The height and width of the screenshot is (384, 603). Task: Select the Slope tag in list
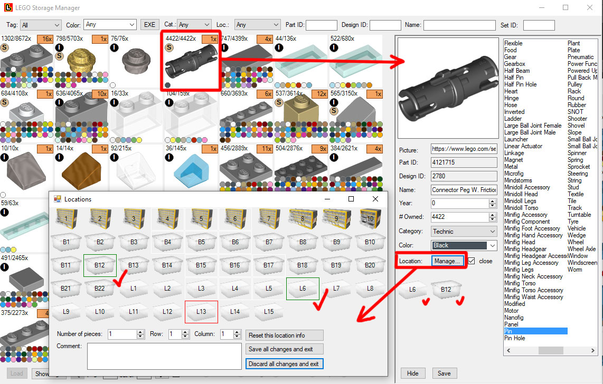[574, 132]
